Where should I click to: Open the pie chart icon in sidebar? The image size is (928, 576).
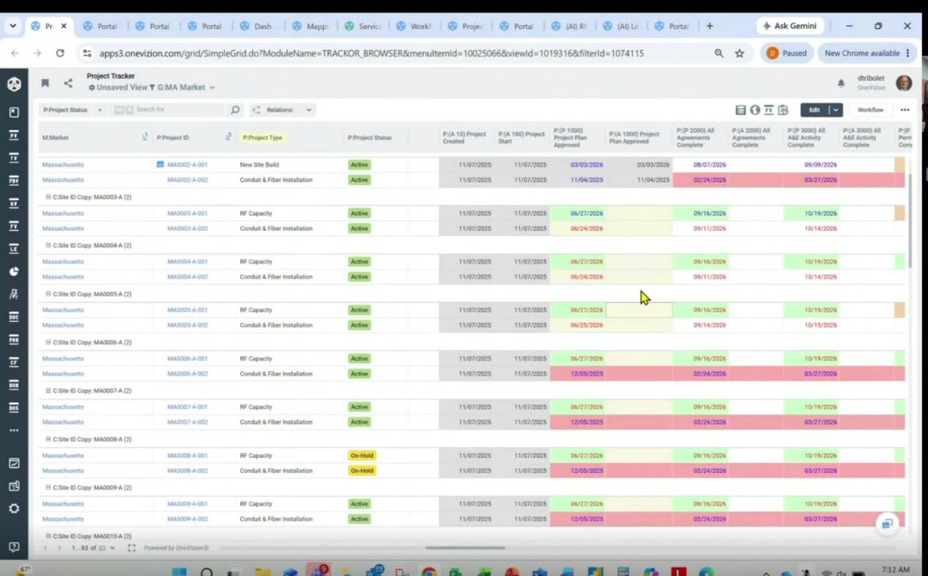[14, 271]
